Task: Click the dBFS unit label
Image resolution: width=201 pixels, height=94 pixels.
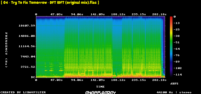Action: [174, 84]
